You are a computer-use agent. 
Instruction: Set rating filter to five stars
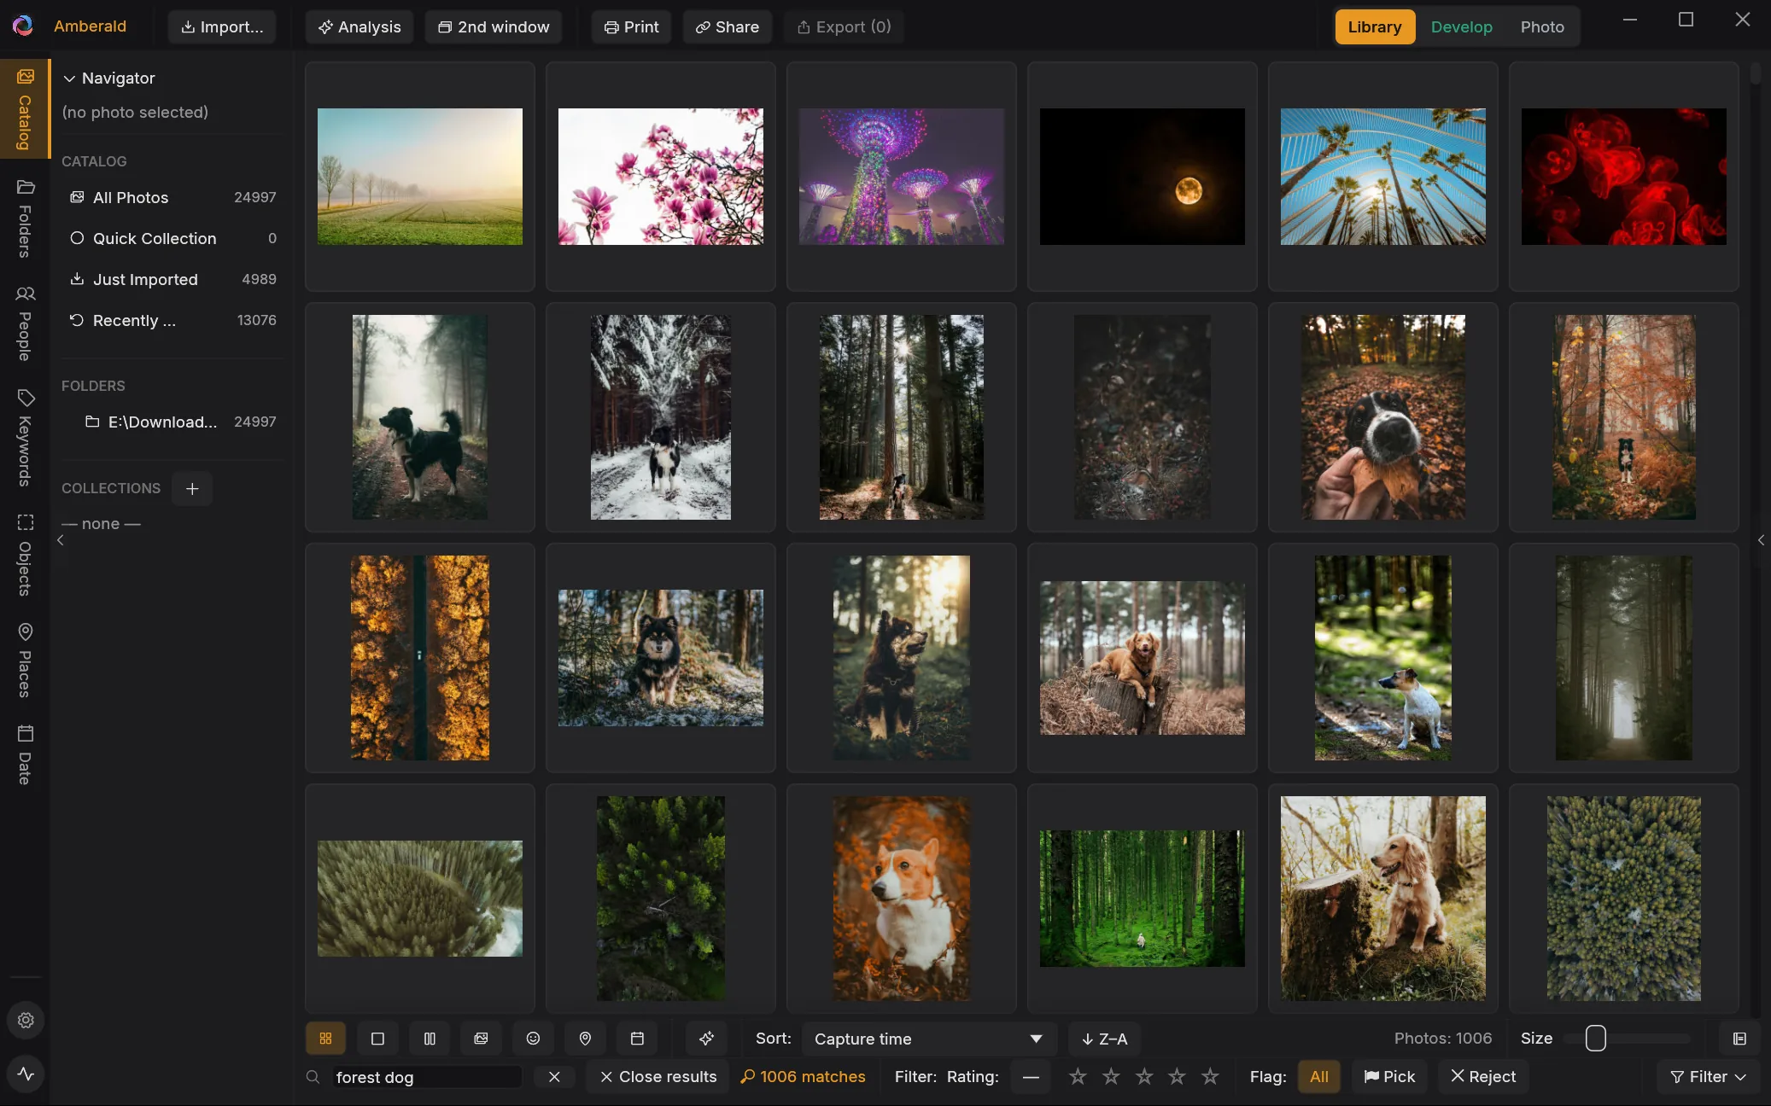pos(1210,1077)
